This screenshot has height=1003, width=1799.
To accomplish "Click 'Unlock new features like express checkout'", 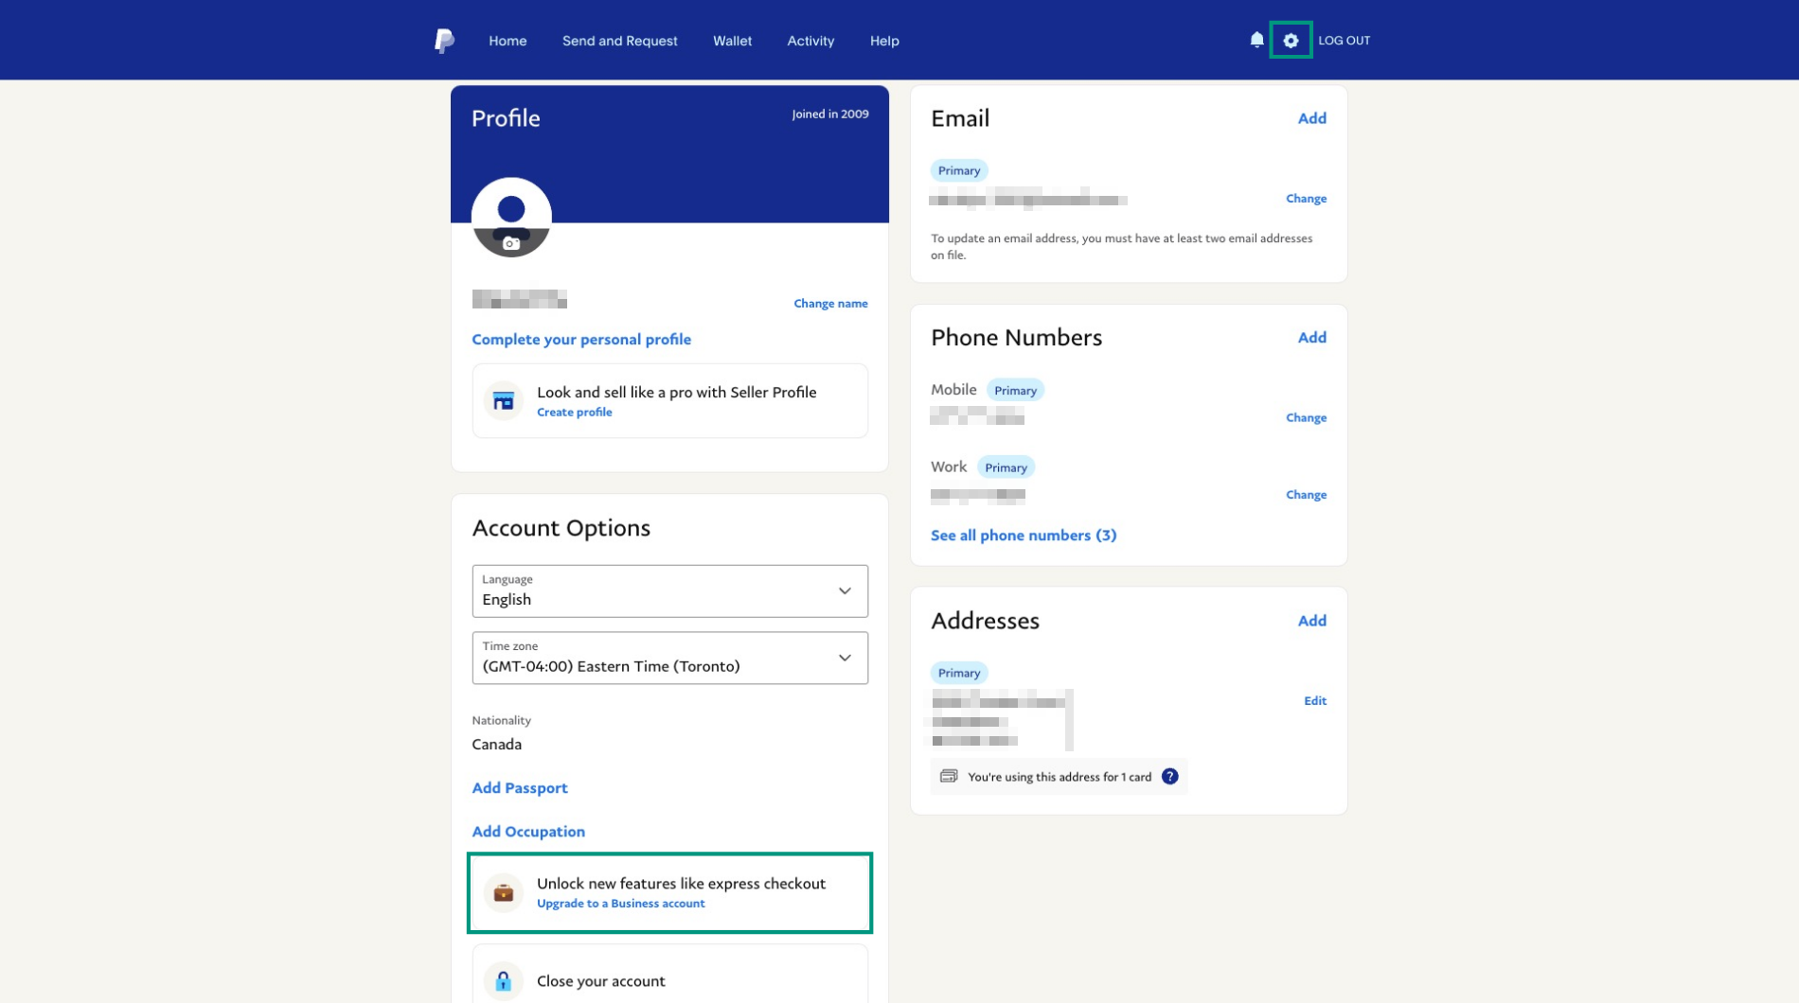I will pos(681,884).
